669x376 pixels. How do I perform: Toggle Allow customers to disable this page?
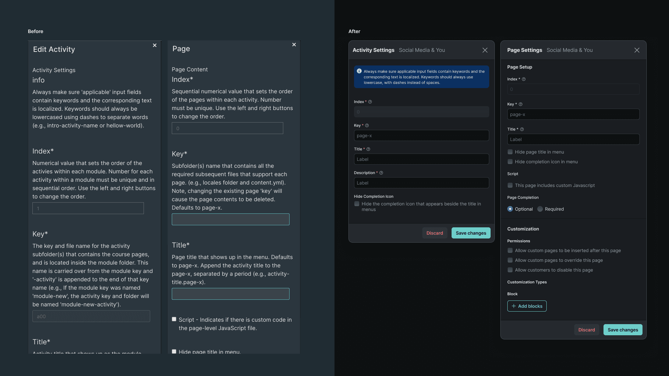coord(510,270)
